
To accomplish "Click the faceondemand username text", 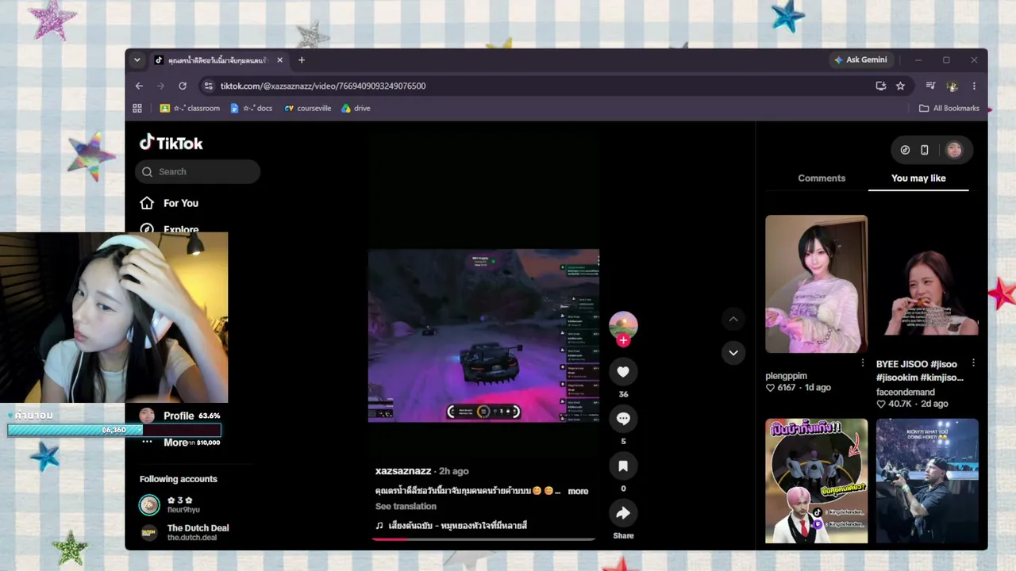I will click(x=906, y=392).
